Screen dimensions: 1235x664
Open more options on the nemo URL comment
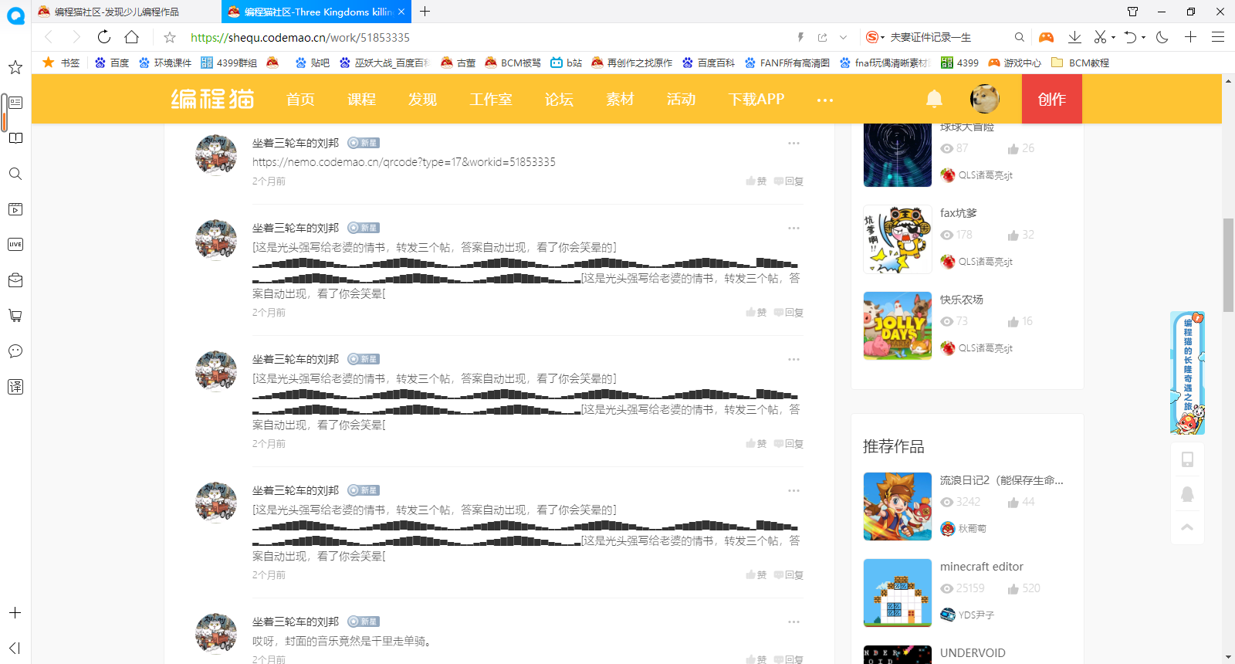793,143
